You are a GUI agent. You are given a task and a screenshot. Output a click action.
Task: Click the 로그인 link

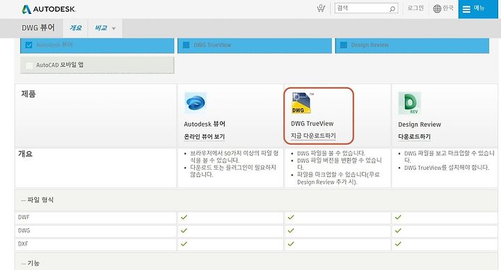(x=415, y=8)
